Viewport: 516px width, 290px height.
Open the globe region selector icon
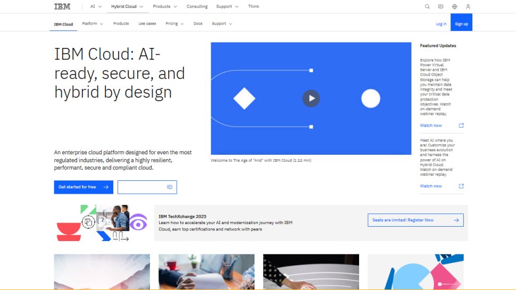tap(454, 6)
